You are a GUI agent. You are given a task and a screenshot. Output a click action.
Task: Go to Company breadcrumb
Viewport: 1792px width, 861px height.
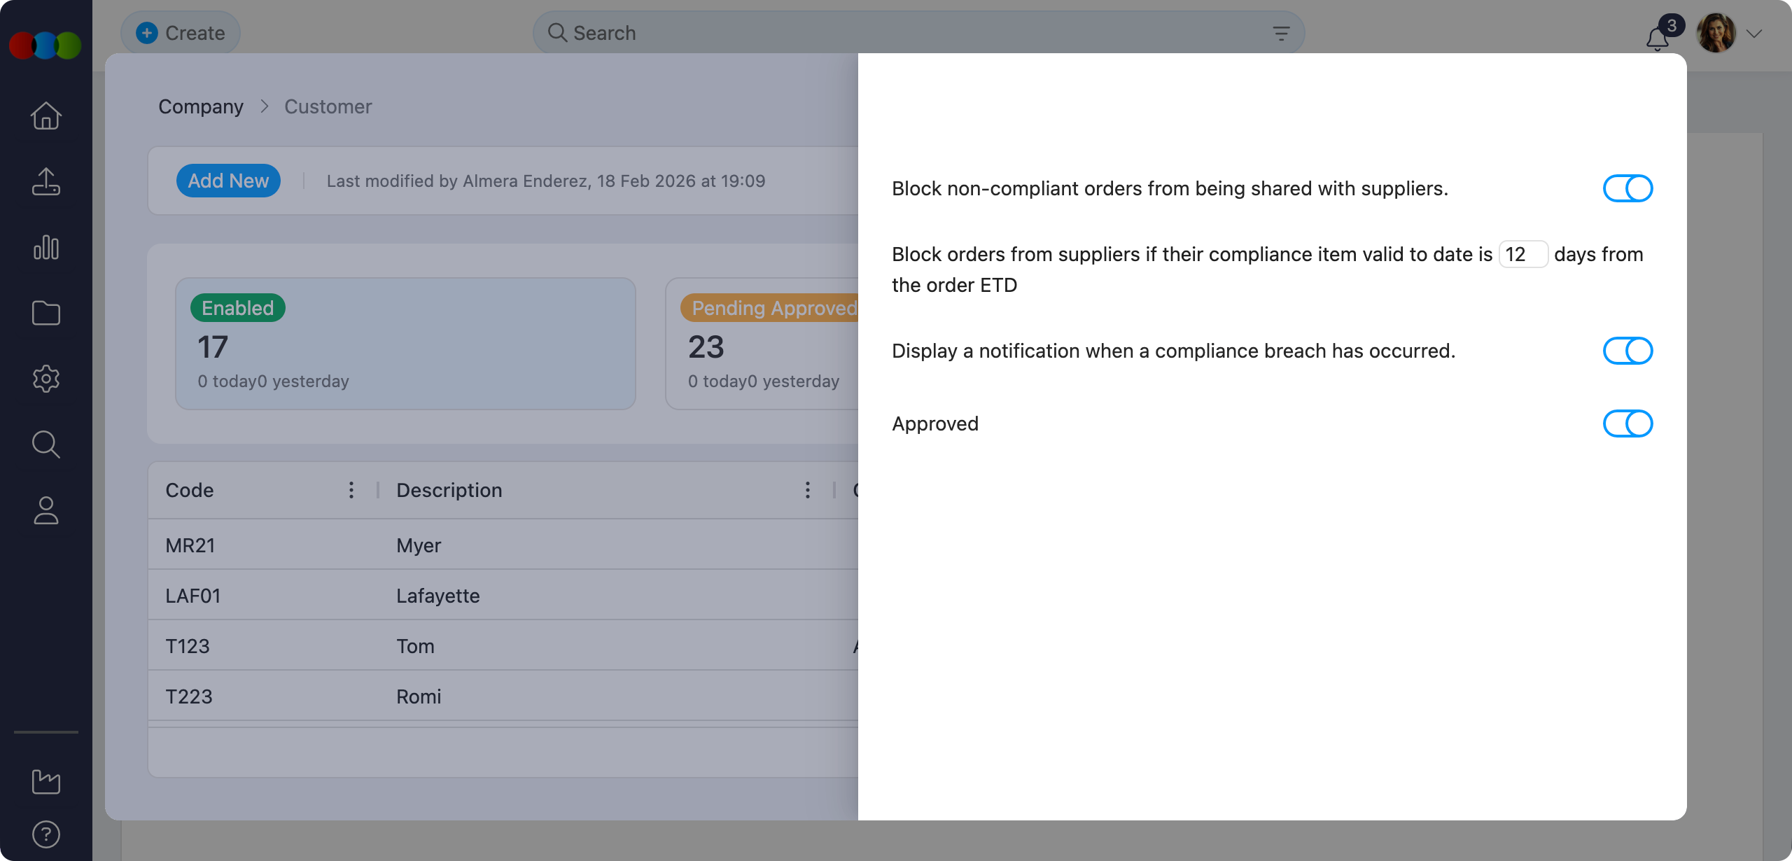pos(201,106)
